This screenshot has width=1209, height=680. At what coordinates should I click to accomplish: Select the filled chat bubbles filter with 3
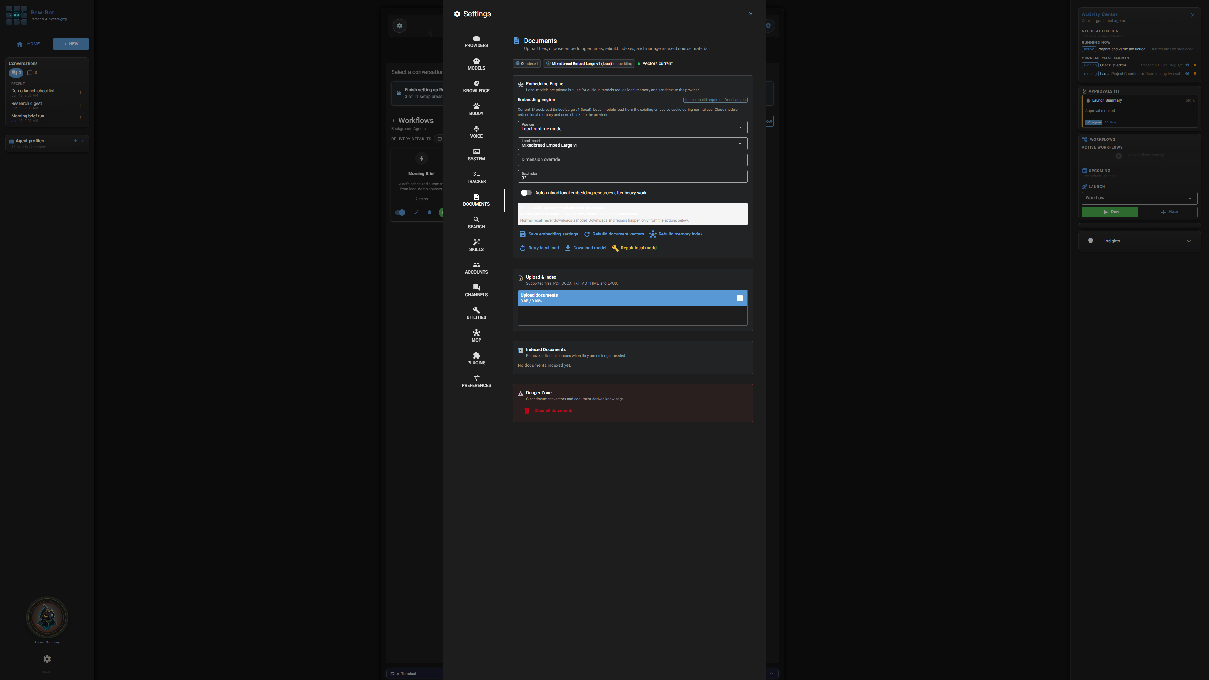(x=16, y=73)
